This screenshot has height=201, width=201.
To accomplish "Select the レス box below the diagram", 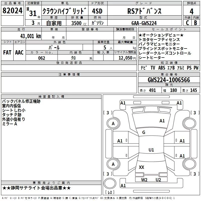I will click(x=110, y=193).
